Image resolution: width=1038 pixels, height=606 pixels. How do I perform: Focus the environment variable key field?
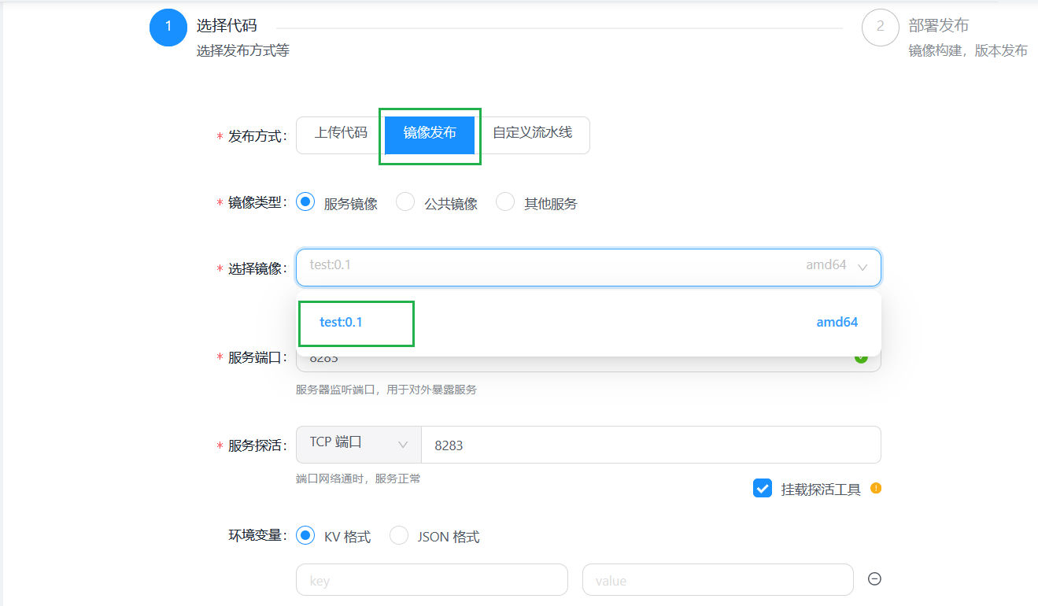coord(431,580)
